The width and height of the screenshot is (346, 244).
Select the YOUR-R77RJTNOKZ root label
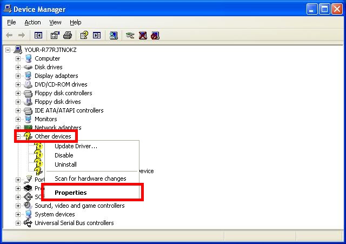50,50
